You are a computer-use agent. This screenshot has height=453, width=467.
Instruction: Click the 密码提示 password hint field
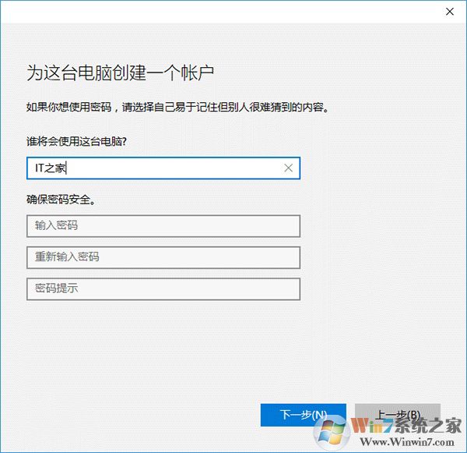pyautogui.click(x=163, y=289)
